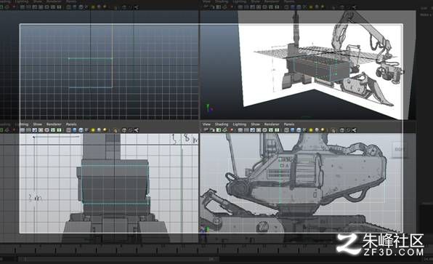Click Field Chart icon in bottom-left panel
433x264 pixels.
point(46,130)
